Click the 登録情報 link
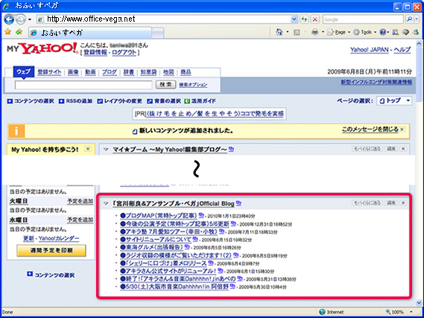 95,52
